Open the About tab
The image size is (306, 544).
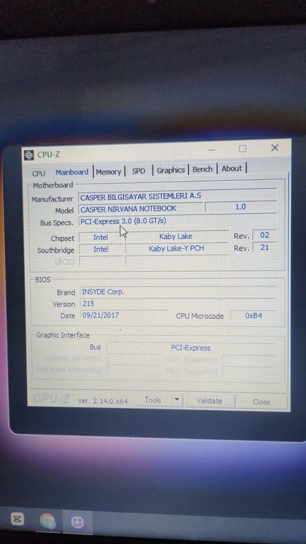click(232, 169)
